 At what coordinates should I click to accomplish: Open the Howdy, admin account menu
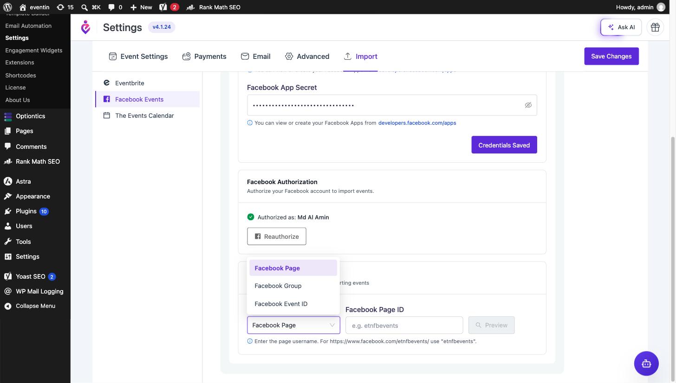641,7
